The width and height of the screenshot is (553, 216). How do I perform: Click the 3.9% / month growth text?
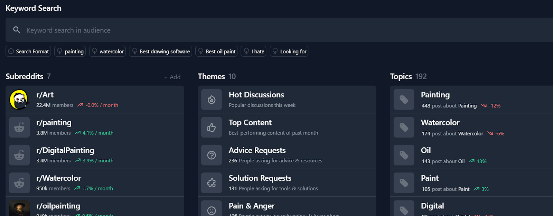[98, 161]
